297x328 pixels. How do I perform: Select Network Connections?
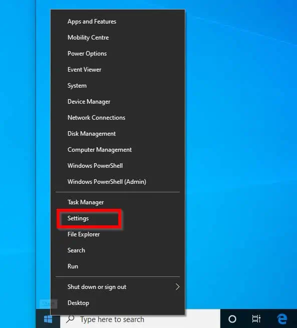(x=118, y=118)
